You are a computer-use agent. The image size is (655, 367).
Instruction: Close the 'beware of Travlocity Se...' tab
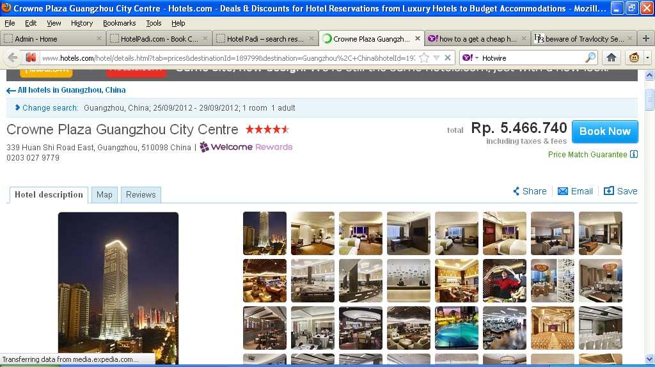click(x=630, y=38)
